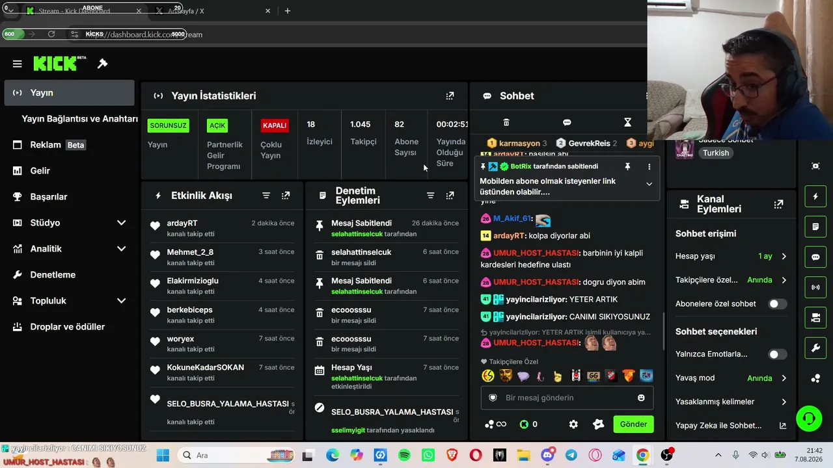
Task: Open Telegram from the taskbar
Action: pyautogui.click(x=571, y=455)
